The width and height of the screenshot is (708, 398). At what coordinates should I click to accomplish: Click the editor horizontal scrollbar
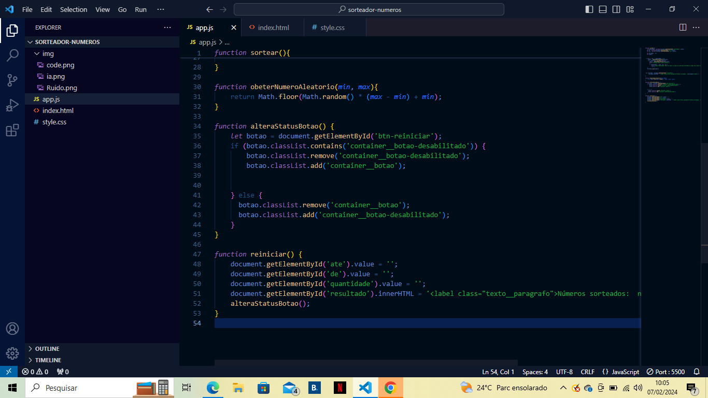click(x=366, y=363)
